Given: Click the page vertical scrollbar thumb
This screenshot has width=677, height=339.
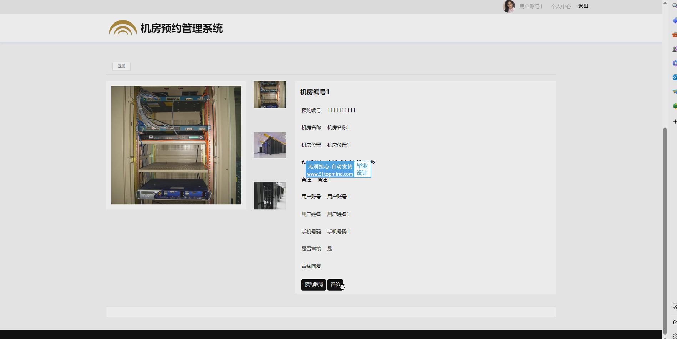Looking at the screenshot, I should (665, 231).
